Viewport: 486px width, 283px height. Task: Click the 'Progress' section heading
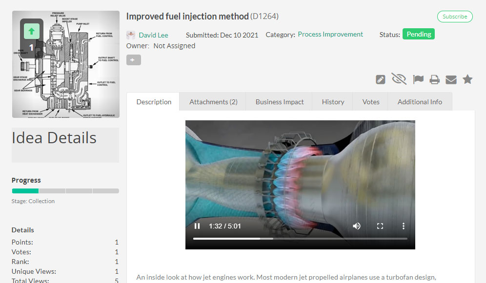click(x=26, y=180)
